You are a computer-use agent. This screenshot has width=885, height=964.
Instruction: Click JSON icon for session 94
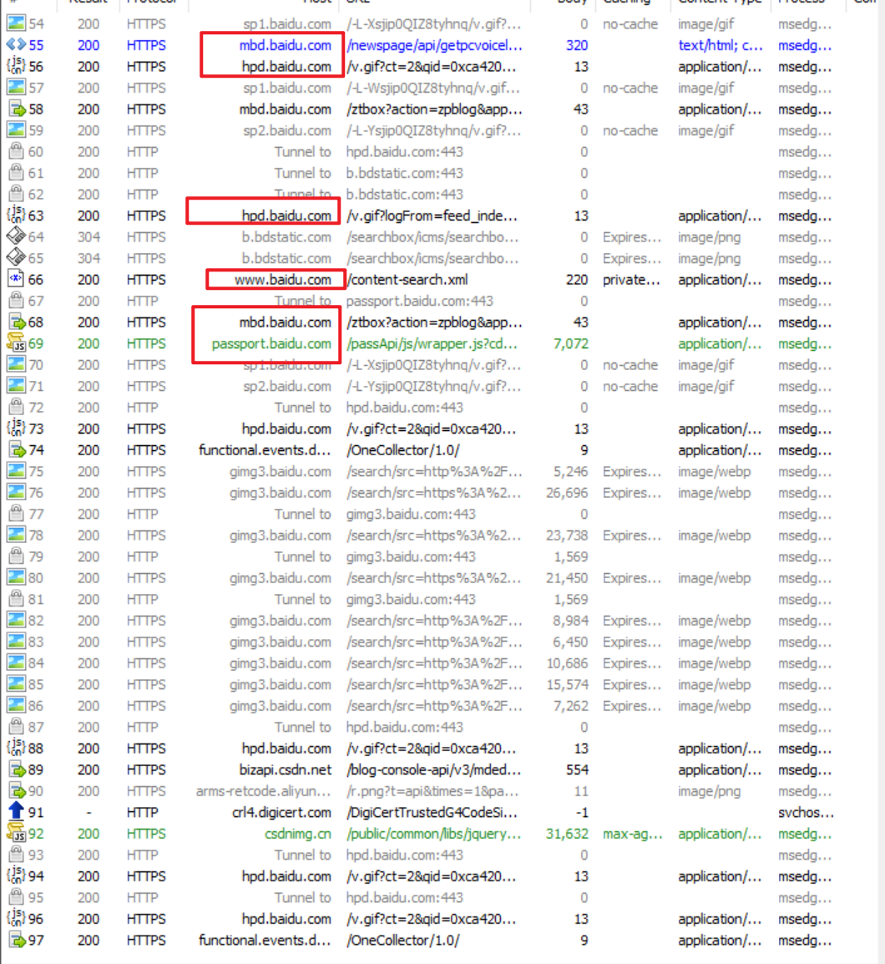tap(16, 876)
